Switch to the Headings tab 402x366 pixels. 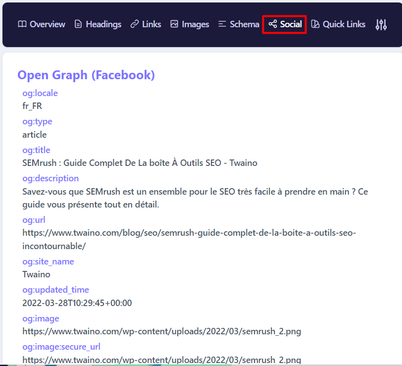pos(98,24)
